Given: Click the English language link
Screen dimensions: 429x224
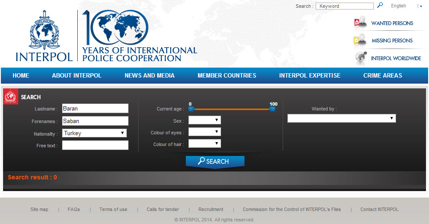Looking at the screenshot, I should (398, 6).
